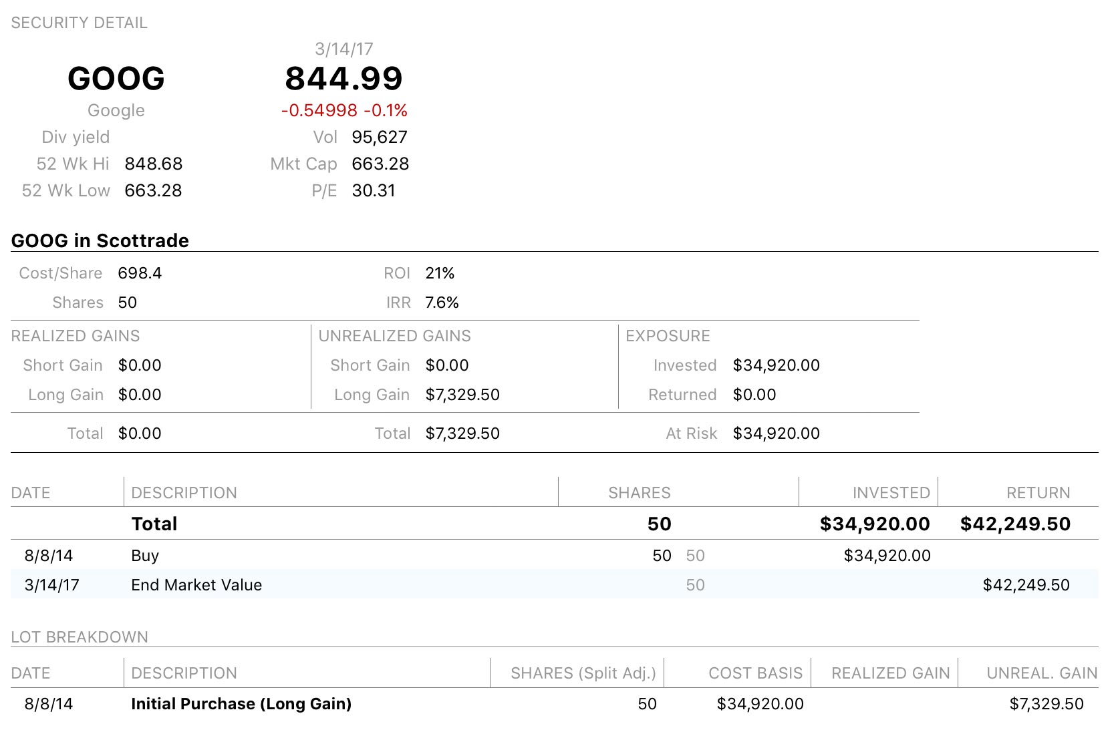Click the red price change text

pos(343,110)
